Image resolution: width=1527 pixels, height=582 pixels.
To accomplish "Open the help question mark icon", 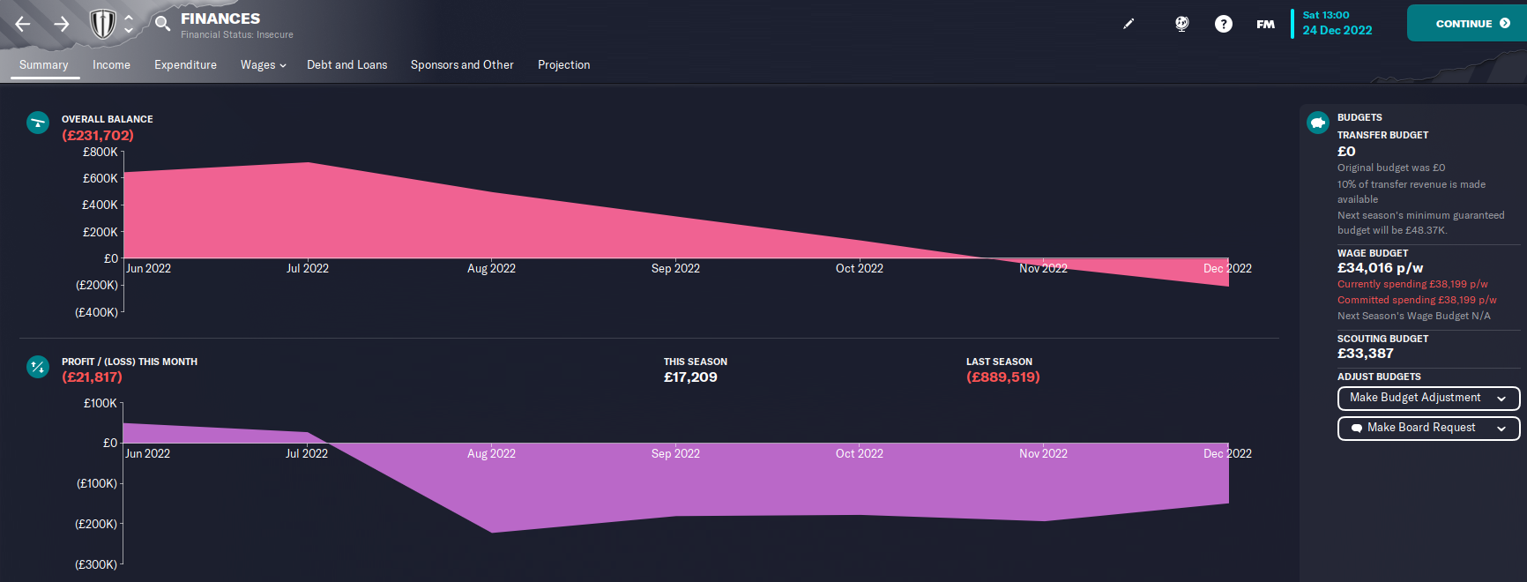I will point(1223,24).
